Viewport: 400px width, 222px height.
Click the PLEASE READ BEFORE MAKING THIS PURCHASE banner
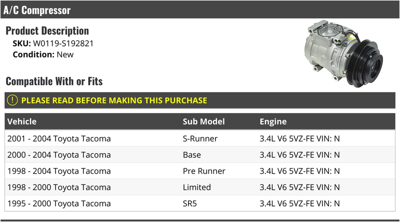pos(199,100)
